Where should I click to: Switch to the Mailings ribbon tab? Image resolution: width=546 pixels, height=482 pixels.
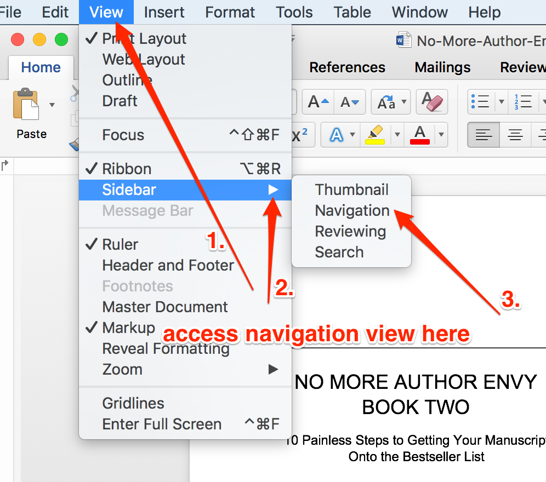(x=442, y=67)
